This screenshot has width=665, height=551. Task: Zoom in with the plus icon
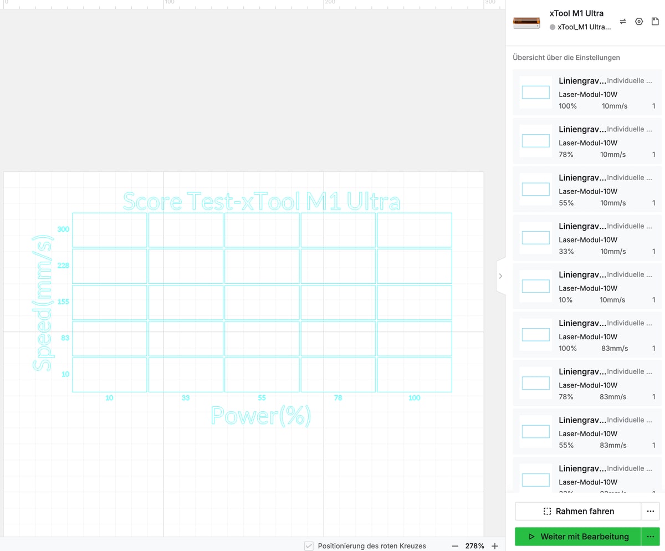click(495, 546)
